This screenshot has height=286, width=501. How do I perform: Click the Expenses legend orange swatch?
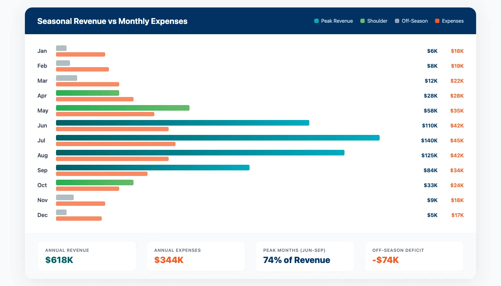437,21
